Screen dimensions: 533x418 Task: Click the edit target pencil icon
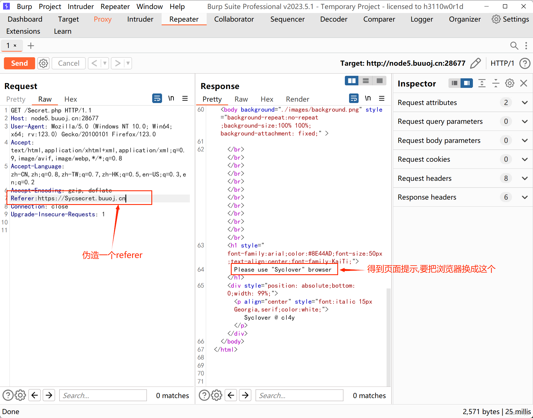(475, 63)
